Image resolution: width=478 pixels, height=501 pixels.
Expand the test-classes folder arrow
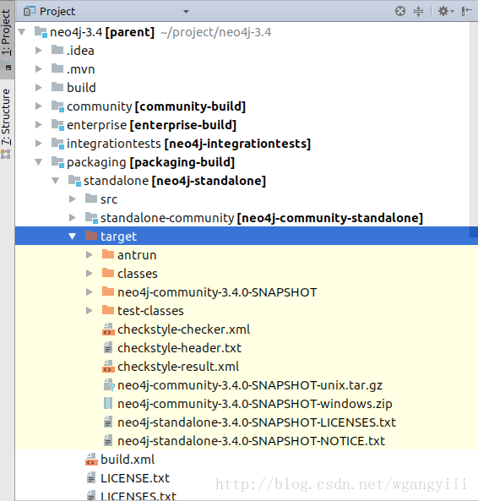[90, 310]
